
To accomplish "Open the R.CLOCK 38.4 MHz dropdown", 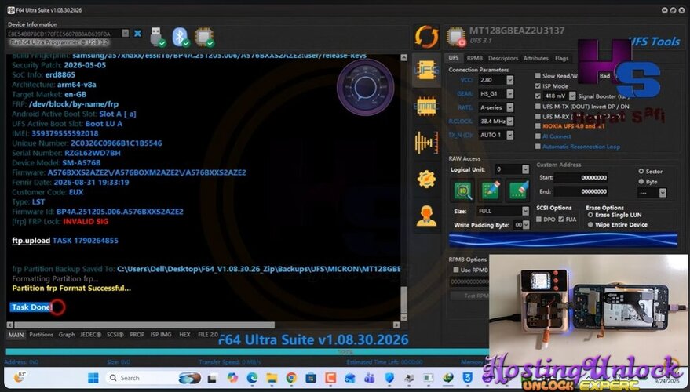I will click(x=509, y=121).
